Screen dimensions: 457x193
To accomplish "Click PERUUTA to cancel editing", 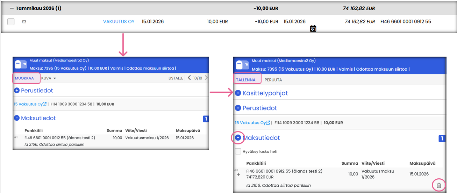I will [273, 80].
